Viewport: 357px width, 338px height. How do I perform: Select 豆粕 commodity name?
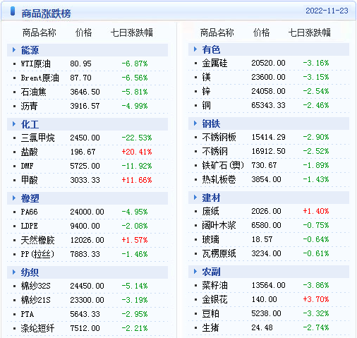coord(210,313)
